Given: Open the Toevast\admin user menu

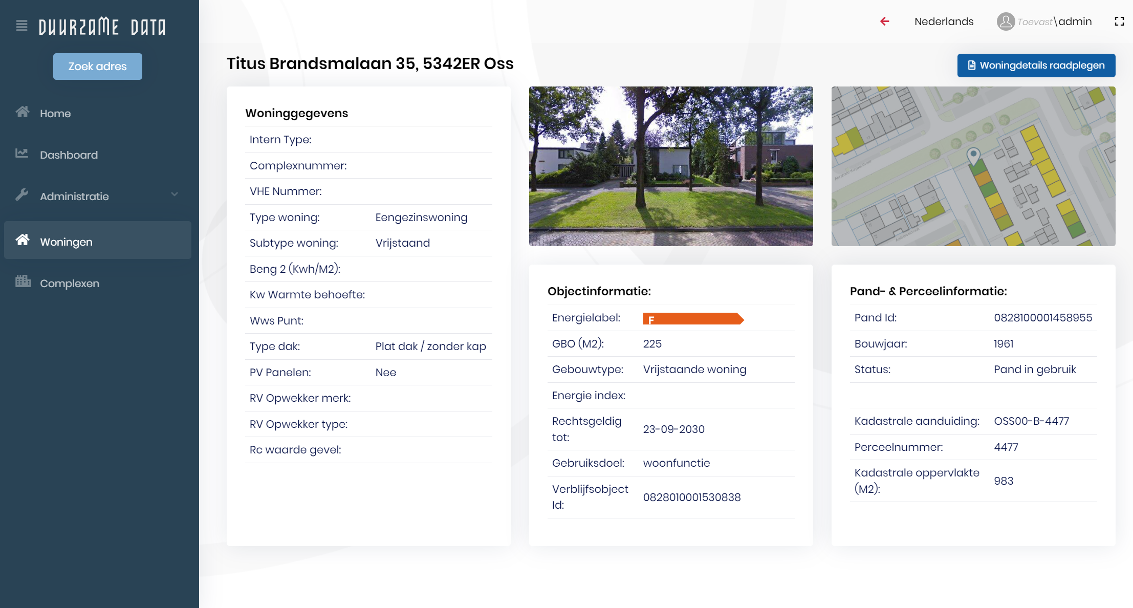Looking at the screenshot, I should tap(1054, 21).
